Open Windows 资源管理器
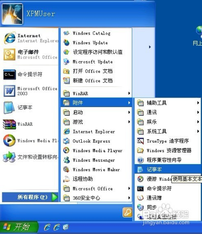This screenshot has height=234, width=202. point(168,150)
